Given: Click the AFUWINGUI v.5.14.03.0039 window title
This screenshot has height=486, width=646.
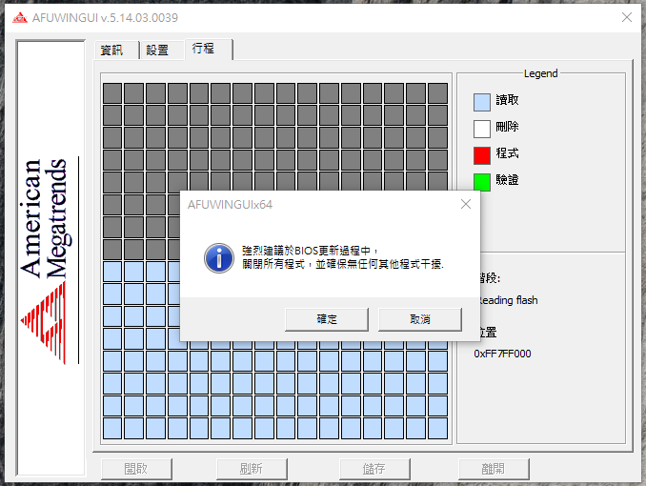Looking at the screenshot, I should (x=105, y=18).
